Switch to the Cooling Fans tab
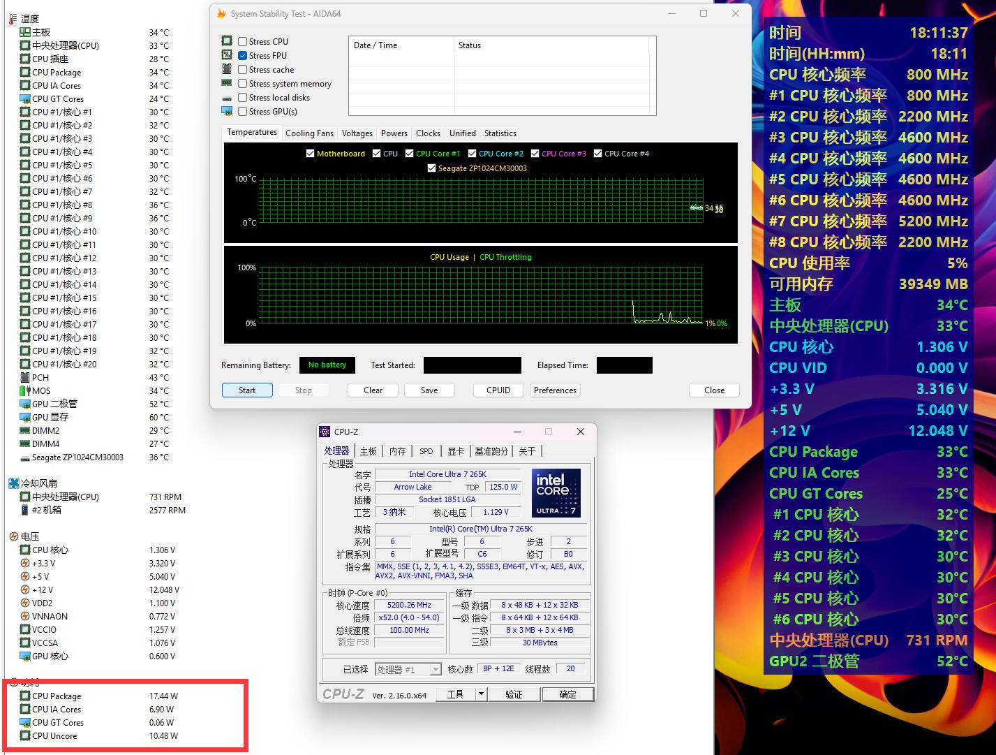 (x=309, y=133)
